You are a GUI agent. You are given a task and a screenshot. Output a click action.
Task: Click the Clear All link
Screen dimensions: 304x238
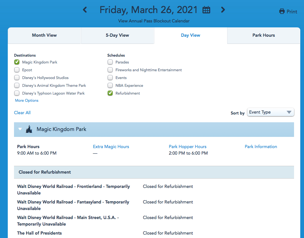[x=22, y=113]
